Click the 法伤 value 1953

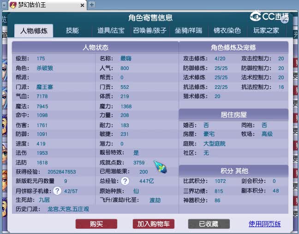pyautogui.click(x=42, y=153)
